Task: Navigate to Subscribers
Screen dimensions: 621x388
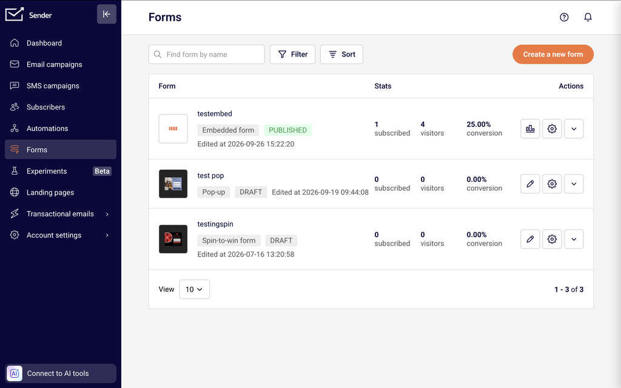Action: tap(61, 107)
